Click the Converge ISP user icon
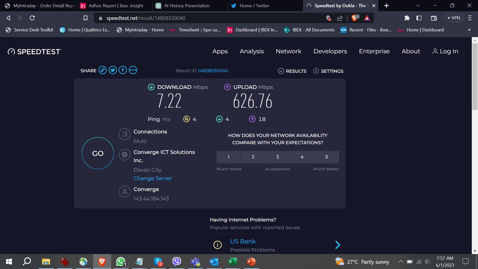The image size is (478, 269). [x=125, y=191]
